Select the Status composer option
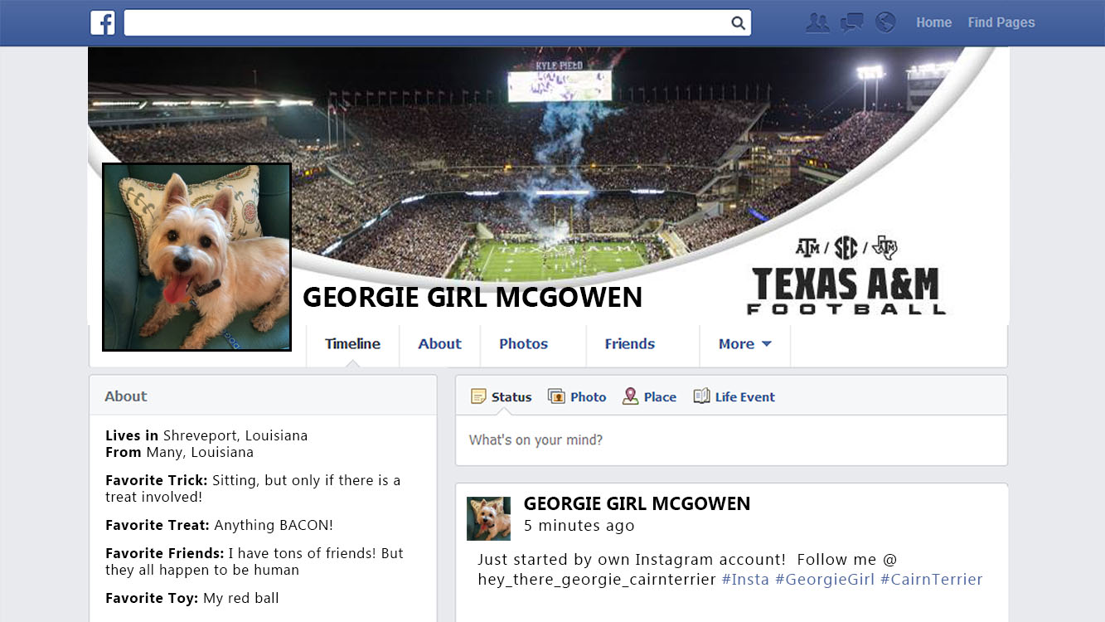Viewport: 1105px width, 622px height. coord(502,396)
